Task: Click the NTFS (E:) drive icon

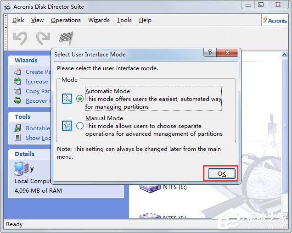Action: [150, 189]
